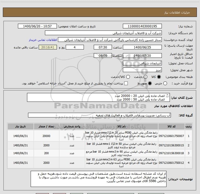Image resolution: width=200 pixels, height=194 pixels.
Task: Click the buyer organization name field
Action: click(x=103, y=33)
